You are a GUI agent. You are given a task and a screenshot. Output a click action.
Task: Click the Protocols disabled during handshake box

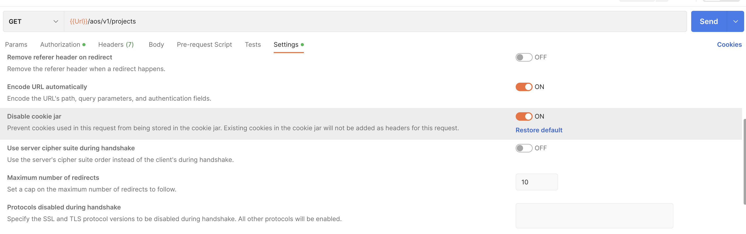(x=594, y=216)
